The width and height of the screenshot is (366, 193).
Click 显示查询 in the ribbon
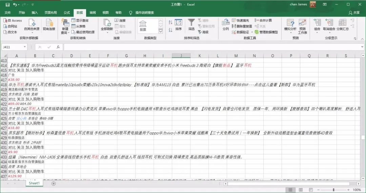(80, 21)
